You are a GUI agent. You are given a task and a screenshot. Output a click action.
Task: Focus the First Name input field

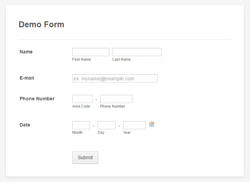coord(91,52)
